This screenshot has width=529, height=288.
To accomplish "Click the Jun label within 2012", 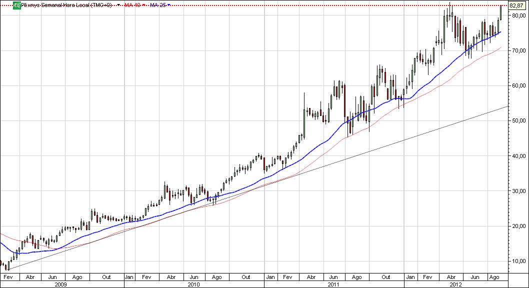I will click(x=475, y=277).
